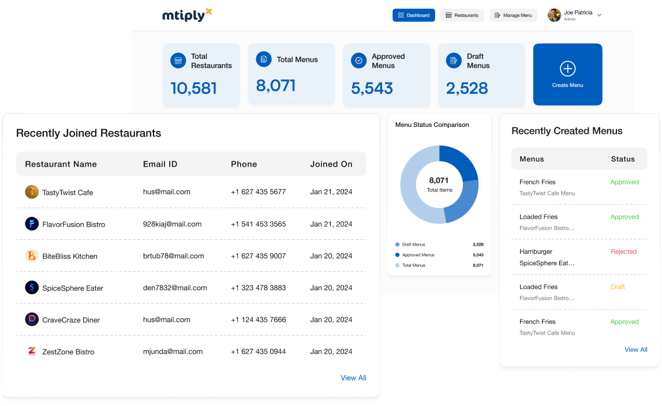The height and width of the screenshot is (406, 662).
Task: Click the Total Restaurants card icon
Action: click(178, 61)
